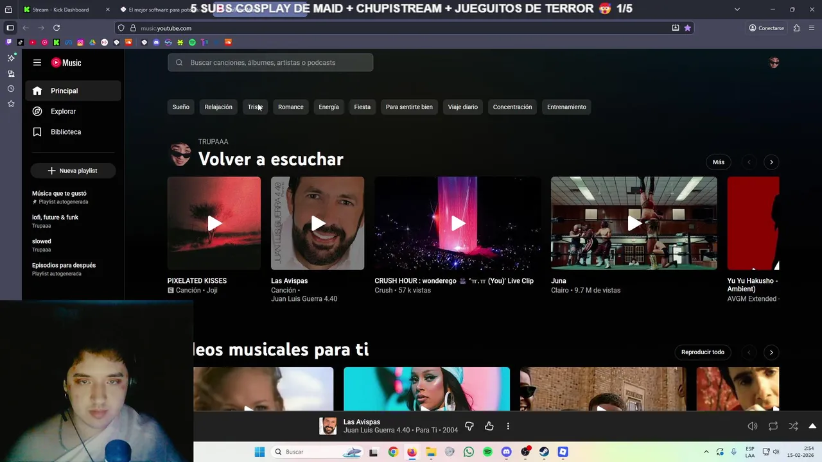Click the YouTube Music logo
Screen dimensions: 822x462
66,63
